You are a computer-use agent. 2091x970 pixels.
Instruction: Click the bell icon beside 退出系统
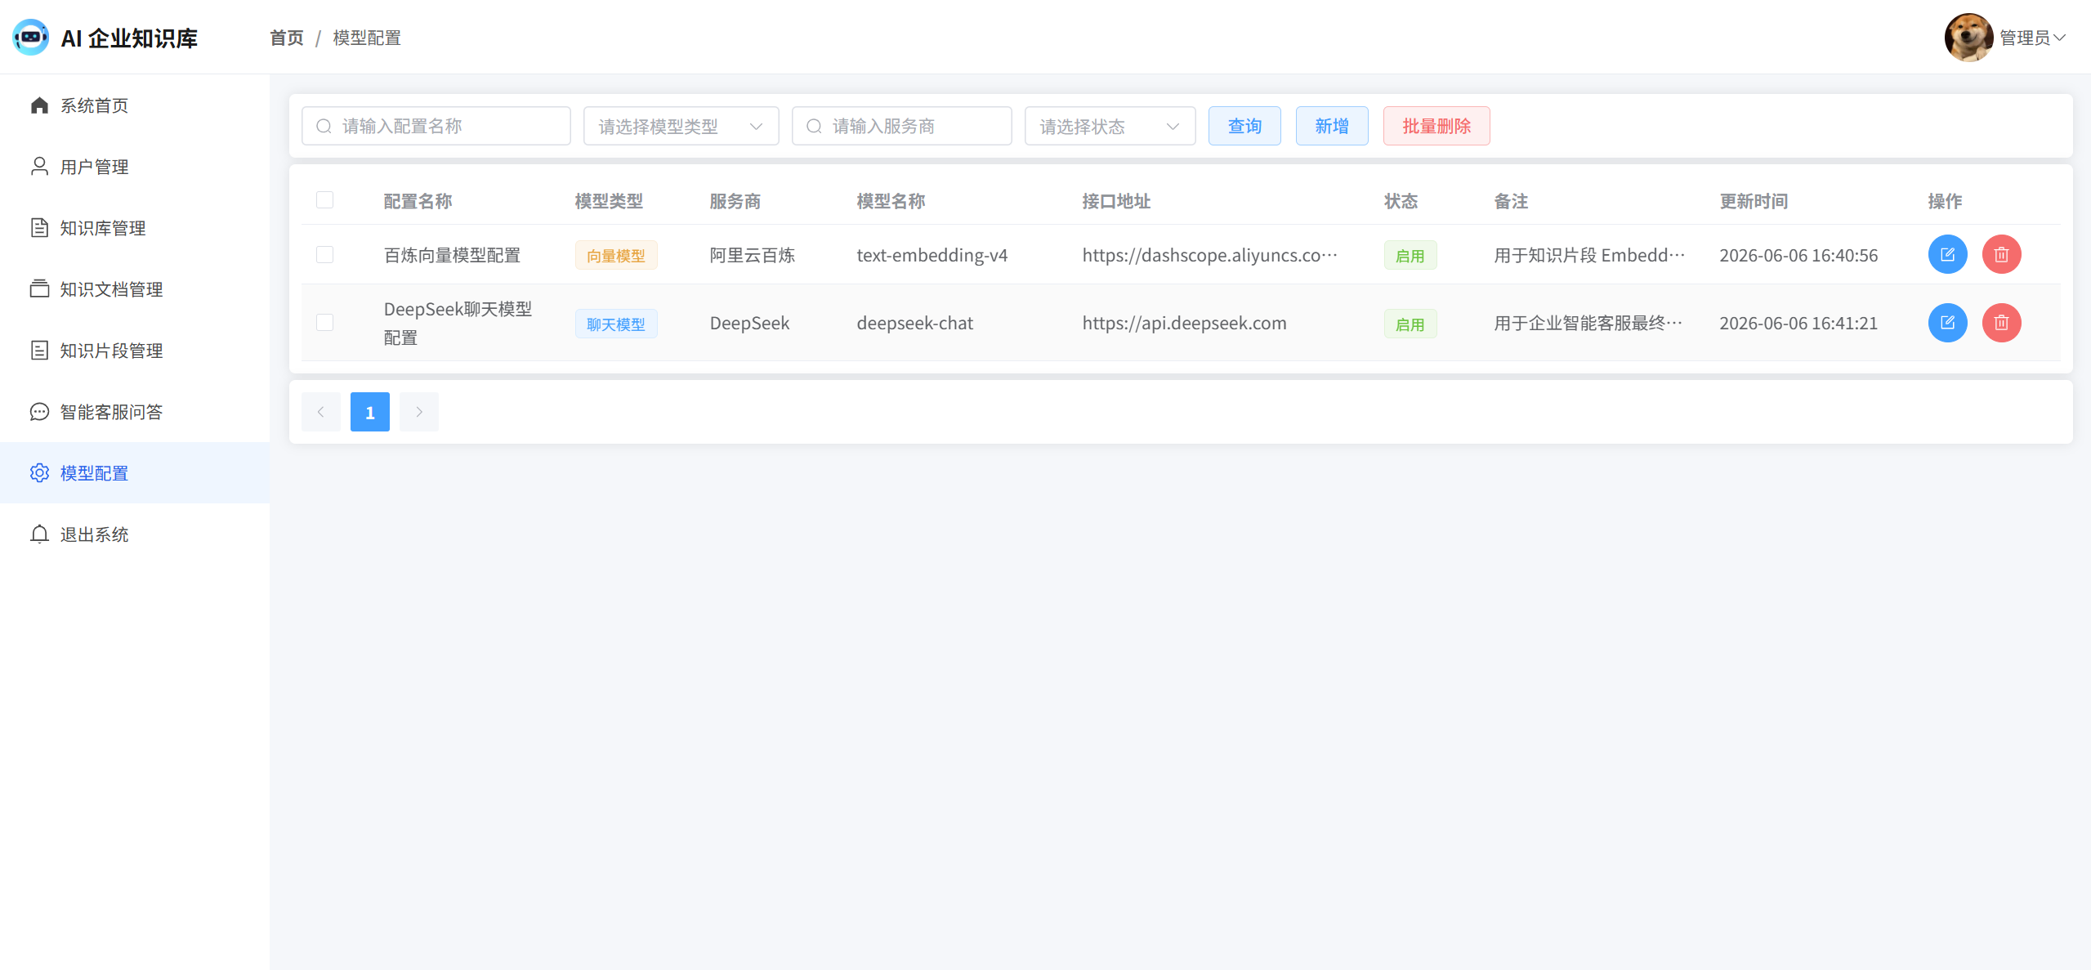[39, 534]
